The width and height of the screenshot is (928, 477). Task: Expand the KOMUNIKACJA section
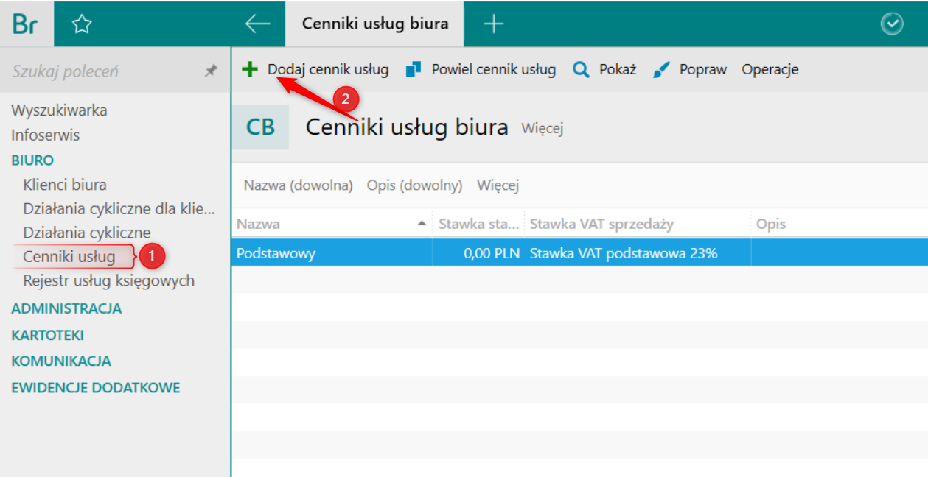[61, 361]
